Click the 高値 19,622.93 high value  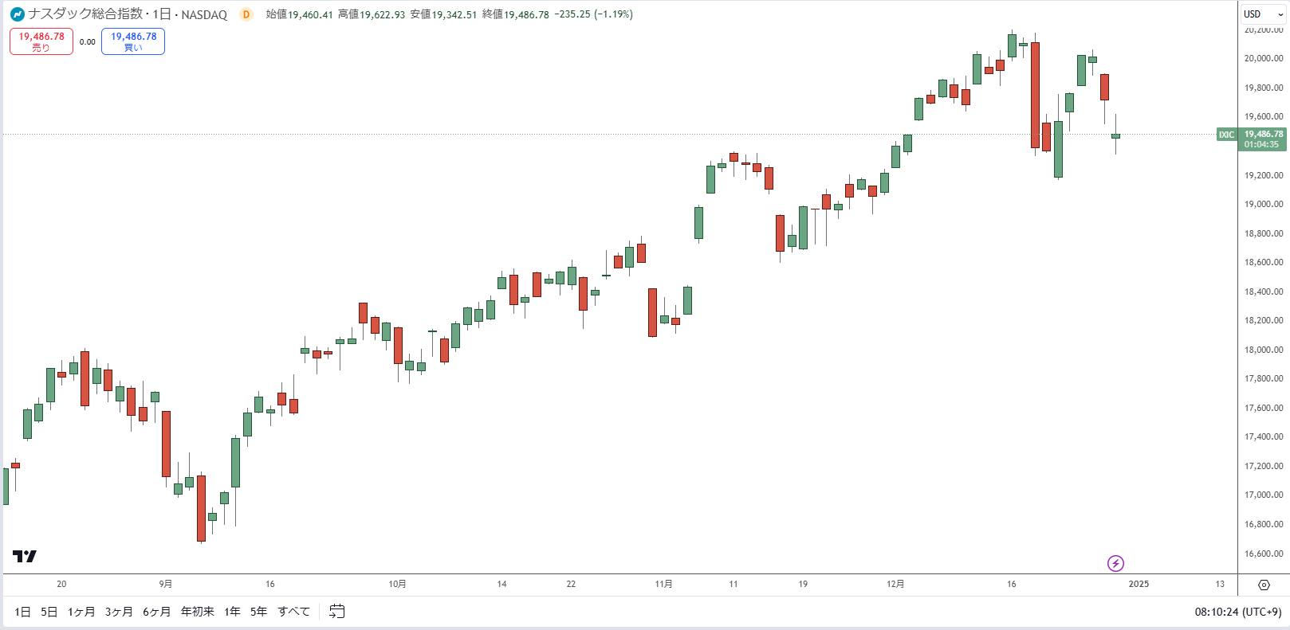coord(372,14)
